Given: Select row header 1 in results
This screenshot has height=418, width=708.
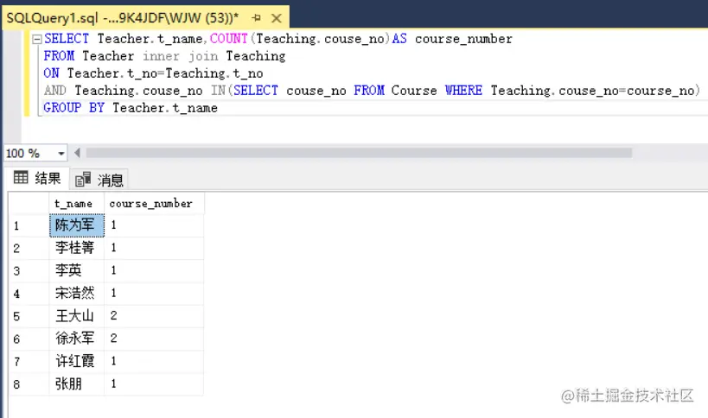Looking at the screenshot, I should coord(29,225).
